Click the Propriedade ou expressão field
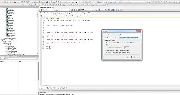Viewport: 180px width, 95px height. [x=129, y=38]
